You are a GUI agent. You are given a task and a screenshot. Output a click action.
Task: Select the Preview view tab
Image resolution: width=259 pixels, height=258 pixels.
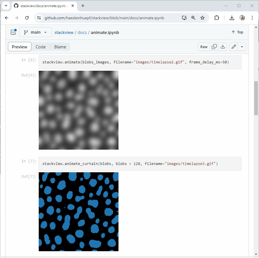[20, 47]
